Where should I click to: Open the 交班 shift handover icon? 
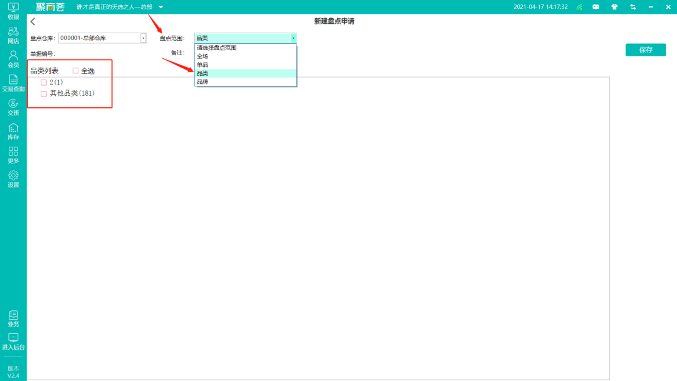click(13, 107)
